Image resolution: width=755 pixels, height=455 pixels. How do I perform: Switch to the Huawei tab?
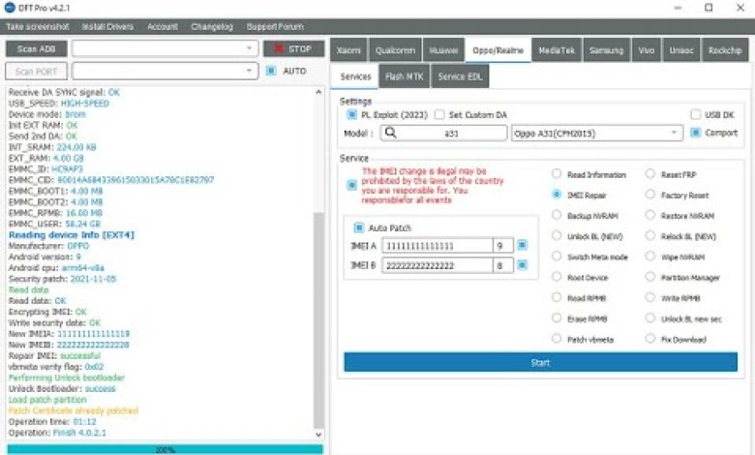pos(443,50)
